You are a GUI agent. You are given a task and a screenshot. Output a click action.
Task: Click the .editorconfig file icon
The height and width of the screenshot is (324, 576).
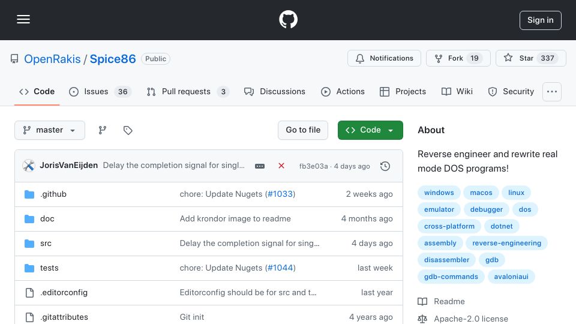pos(29,292)
